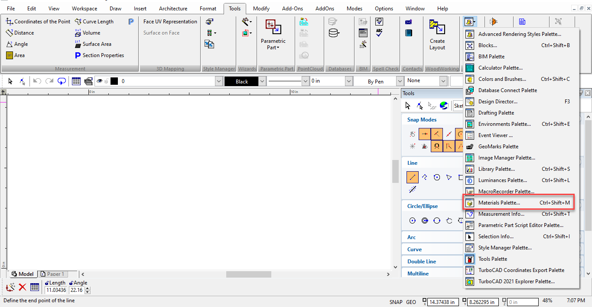Select the Volume measurement tool
The width and height of the screenshot is (592, 307).
click(87, 33)
